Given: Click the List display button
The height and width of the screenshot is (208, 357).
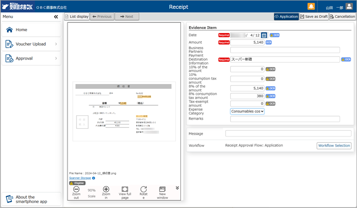Looking at the screenshot, I should (77, 17).
